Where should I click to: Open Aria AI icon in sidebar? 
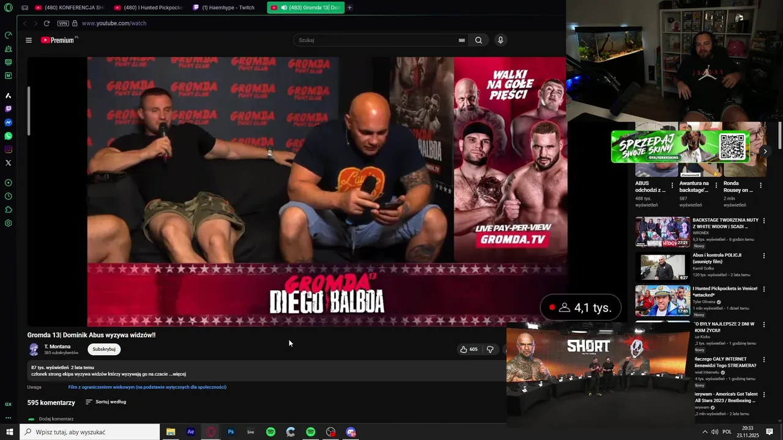coord(8,95)
